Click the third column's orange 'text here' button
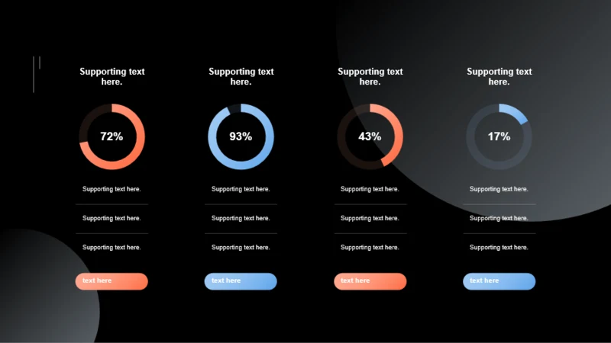611x343 pixels. click(370, 281)
